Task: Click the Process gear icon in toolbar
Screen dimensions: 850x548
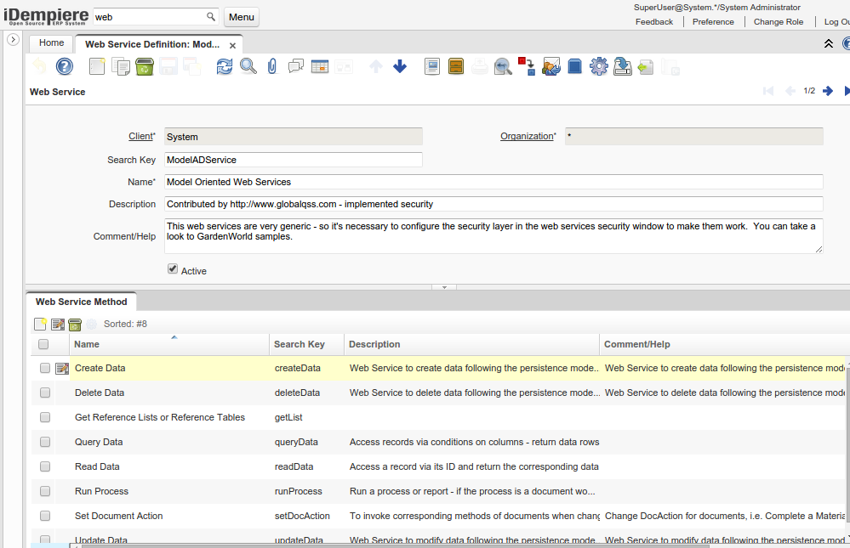Action: point(598,66)
